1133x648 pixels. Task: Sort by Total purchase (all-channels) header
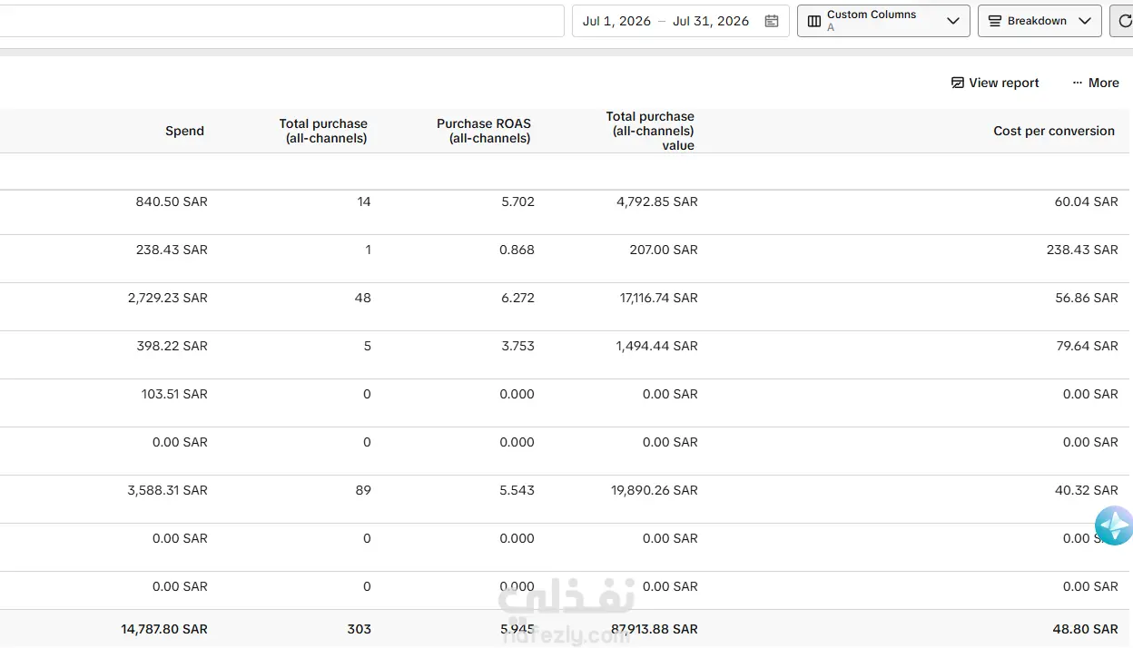pos(323,131)
